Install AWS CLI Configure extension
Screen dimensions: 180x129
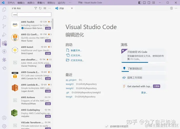[48, 41]
